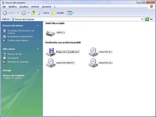Minimize the Risorse del computer window
Viewport: 156px width, 117px height.
[139, 2]
